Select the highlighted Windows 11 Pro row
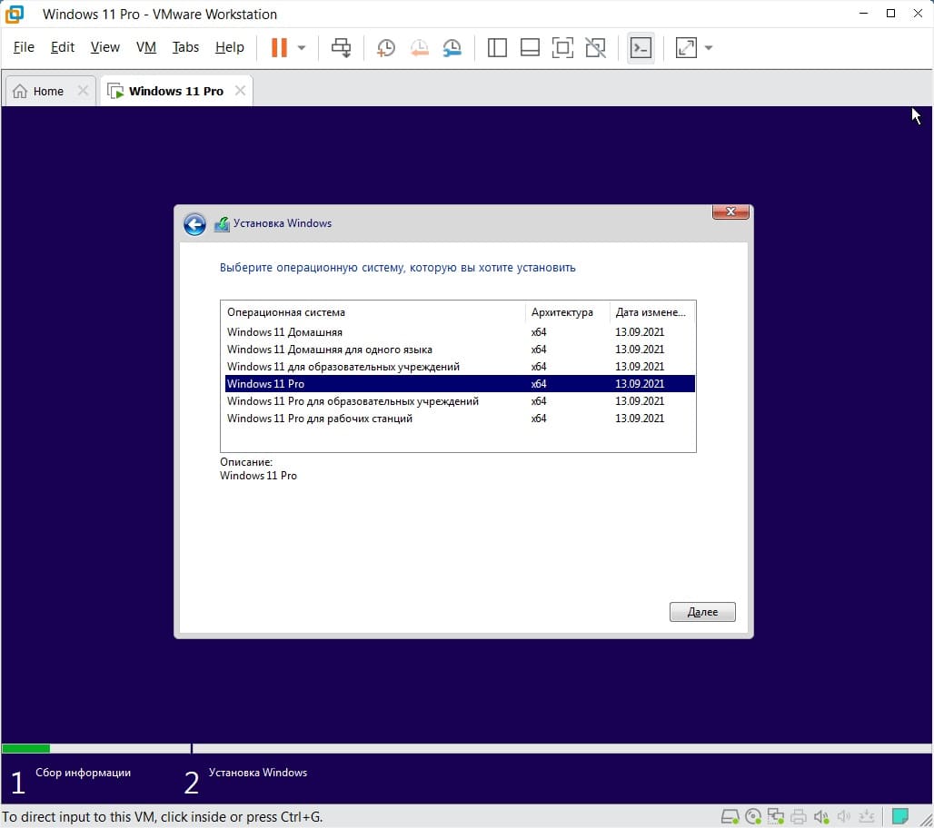This screenshot has width=934, height=828. click(460, 384)
